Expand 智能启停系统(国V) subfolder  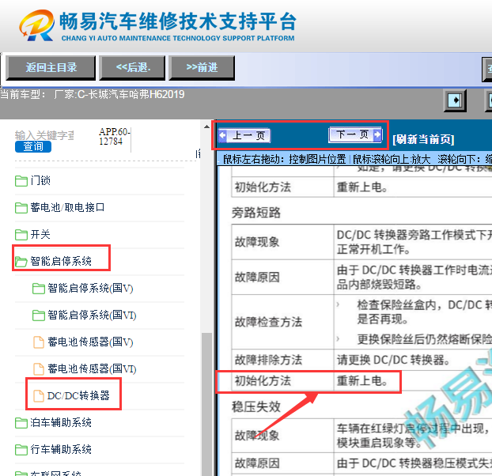pyautogui.click(x=90, y=288)
